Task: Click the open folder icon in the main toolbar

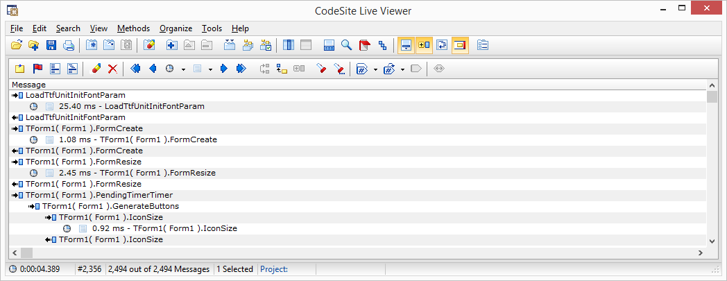Action: tap(16, 45)
